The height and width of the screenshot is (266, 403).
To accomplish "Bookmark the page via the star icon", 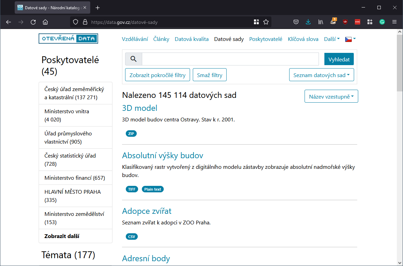I will pos(266,22).
